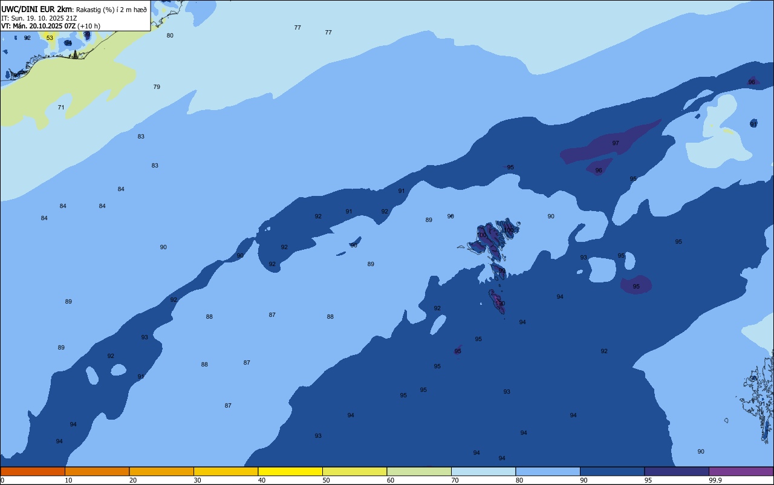The height and width of the screenshot is (485, 774).
Task: Select the 30–40 golden legend swatch
Action: click(226, 471)
